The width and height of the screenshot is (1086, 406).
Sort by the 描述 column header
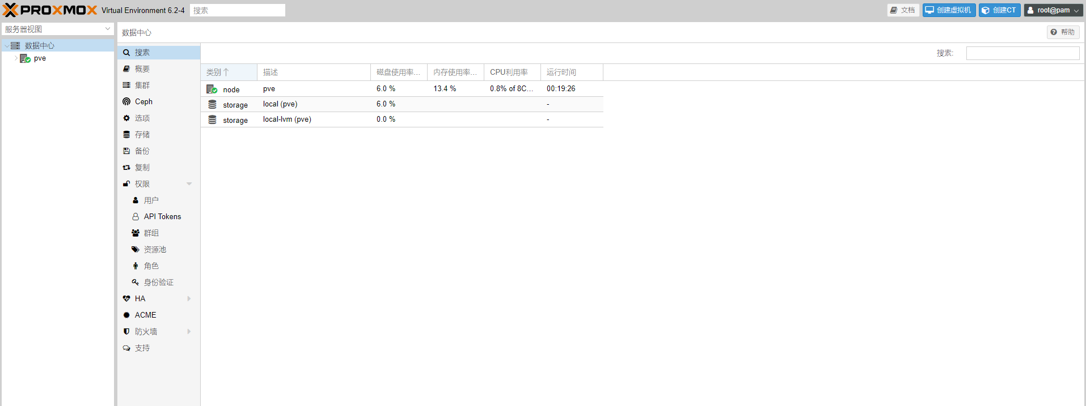pos(314,72)
